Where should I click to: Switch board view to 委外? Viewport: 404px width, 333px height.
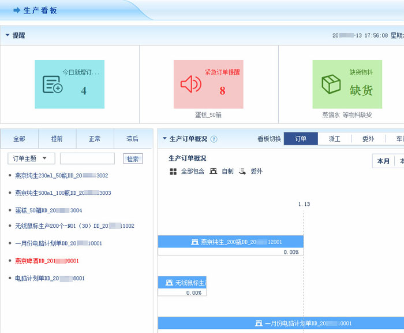[x=368, y=139]
